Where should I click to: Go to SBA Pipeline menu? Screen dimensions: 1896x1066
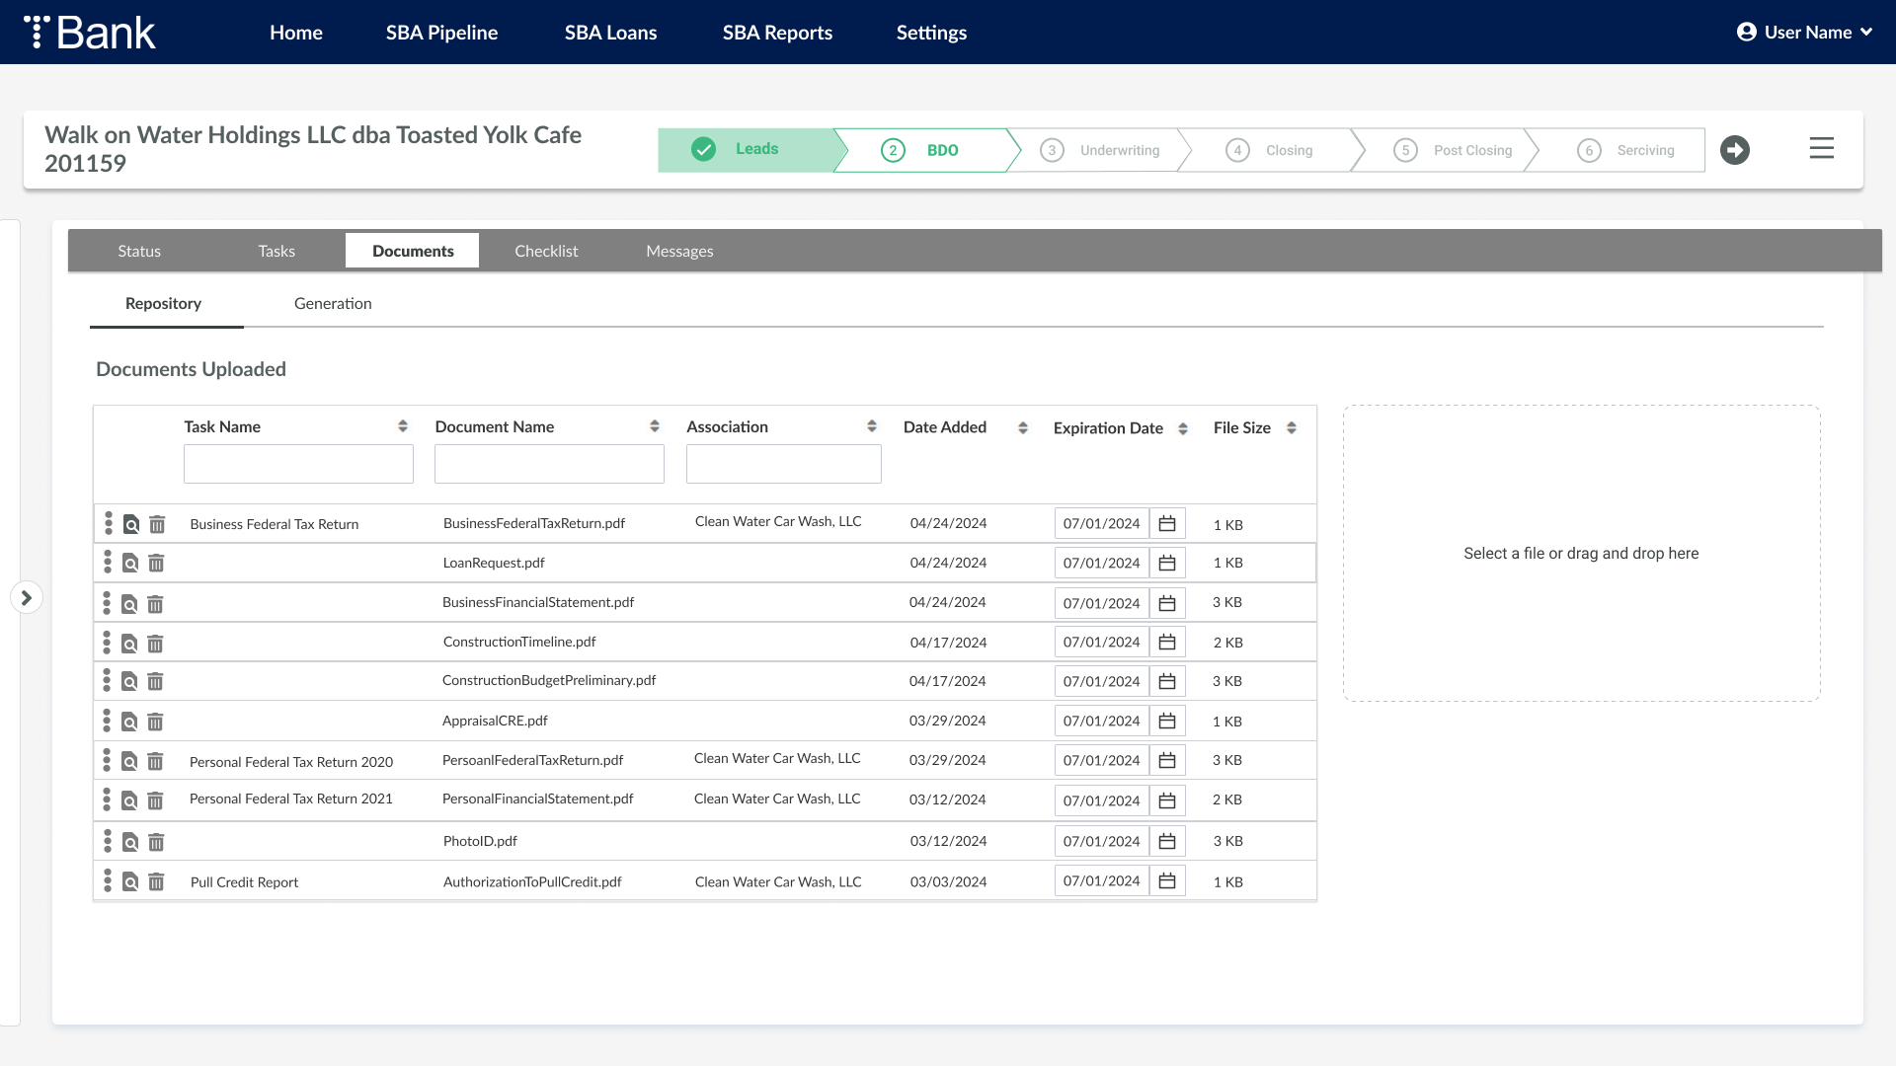441,33
